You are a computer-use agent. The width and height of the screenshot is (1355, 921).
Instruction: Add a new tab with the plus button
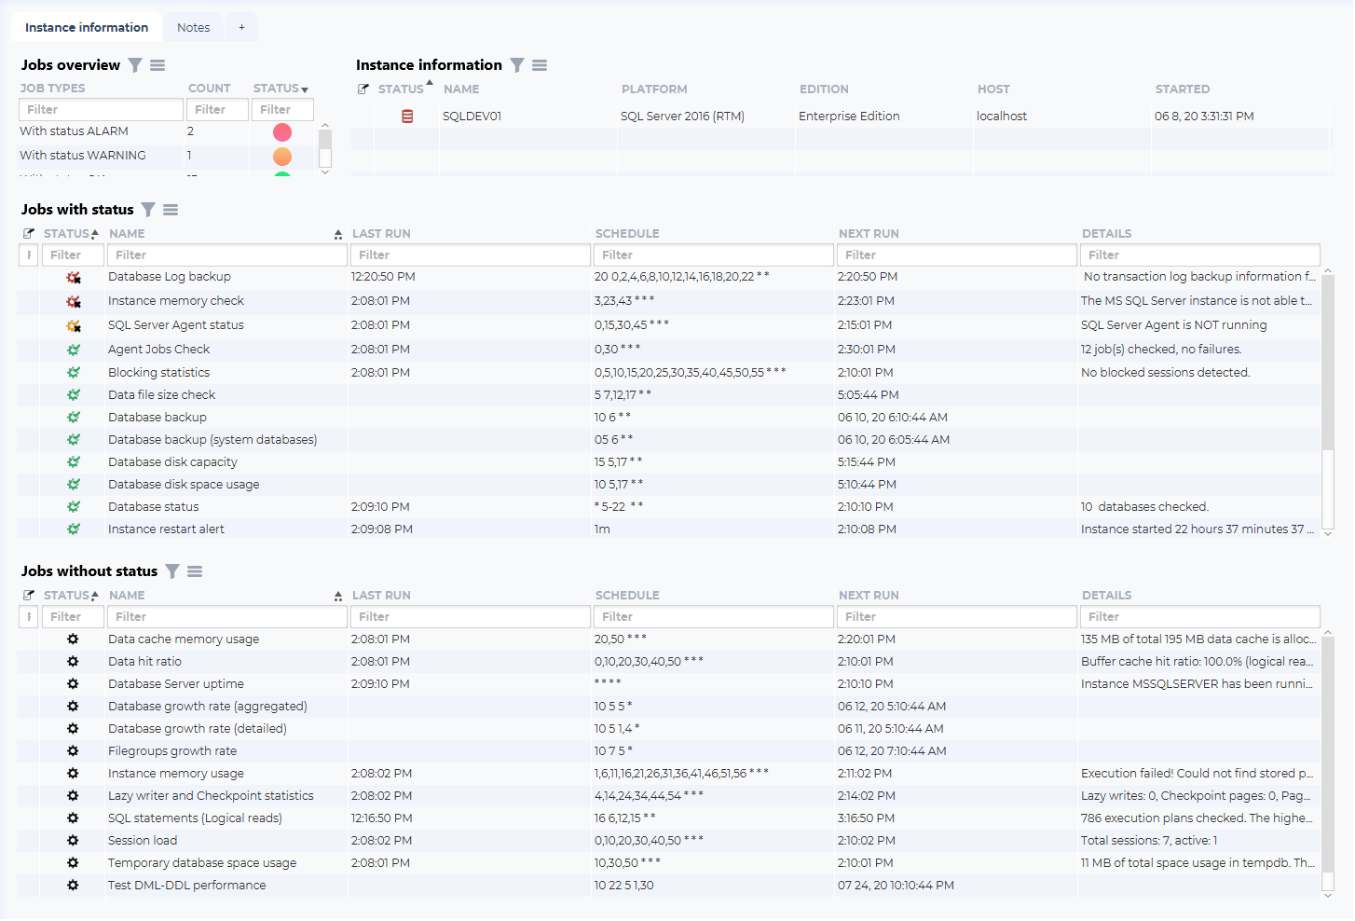[241, 28]
